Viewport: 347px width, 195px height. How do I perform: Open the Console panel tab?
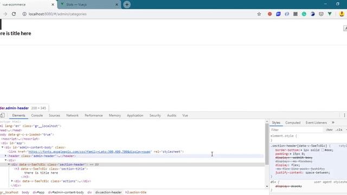click(37, 115)
